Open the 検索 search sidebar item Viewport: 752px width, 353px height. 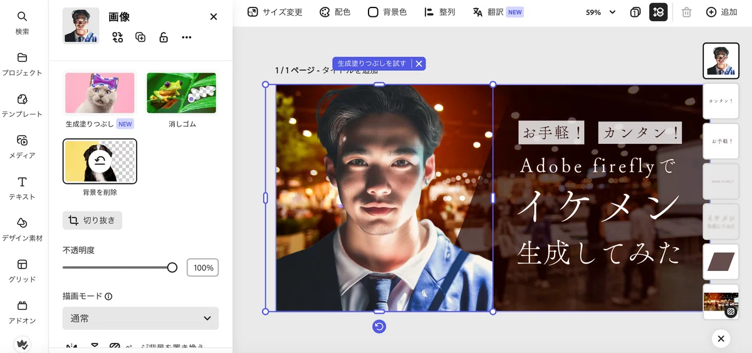click(x=22, y=23)
